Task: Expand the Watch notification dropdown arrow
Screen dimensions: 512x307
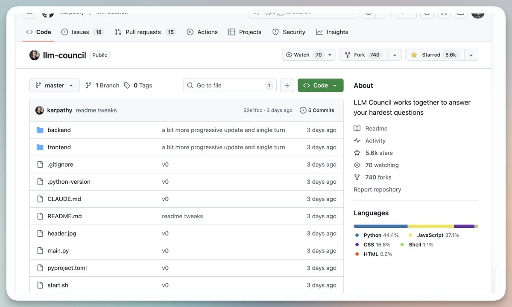Action: 330,55
